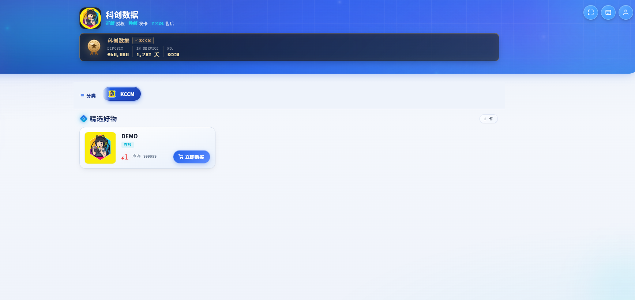
Task: Click the 科创数据 shop title in header
Action: [122, 15]
